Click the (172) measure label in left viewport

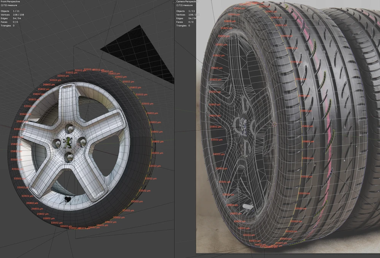9,5
